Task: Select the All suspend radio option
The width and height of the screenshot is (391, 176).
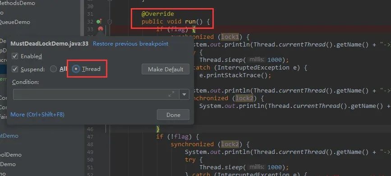Action: click(x=53, y=69)
